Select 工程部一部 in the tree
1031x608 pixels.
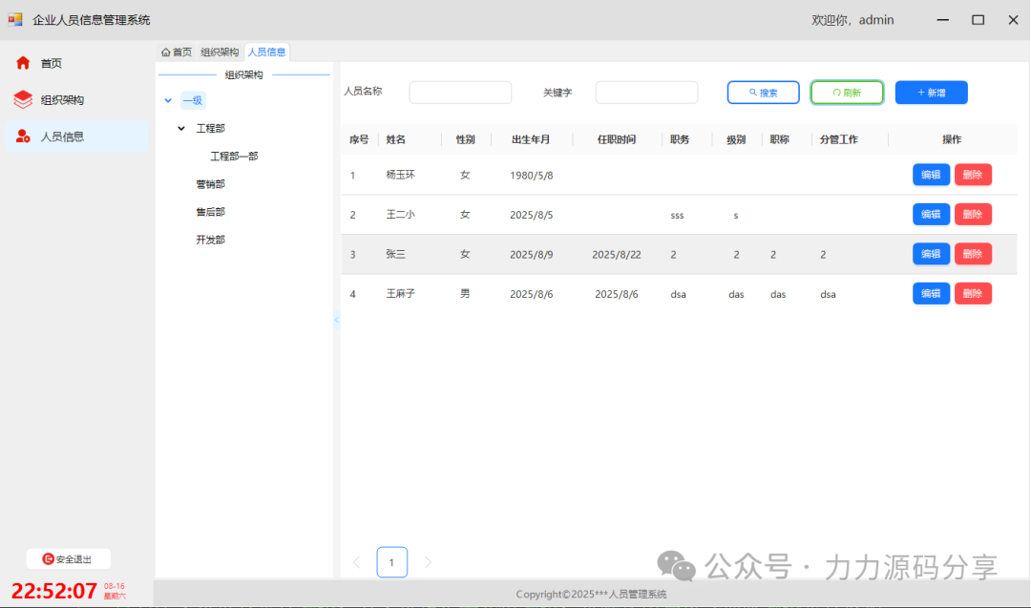click(234, 157)
